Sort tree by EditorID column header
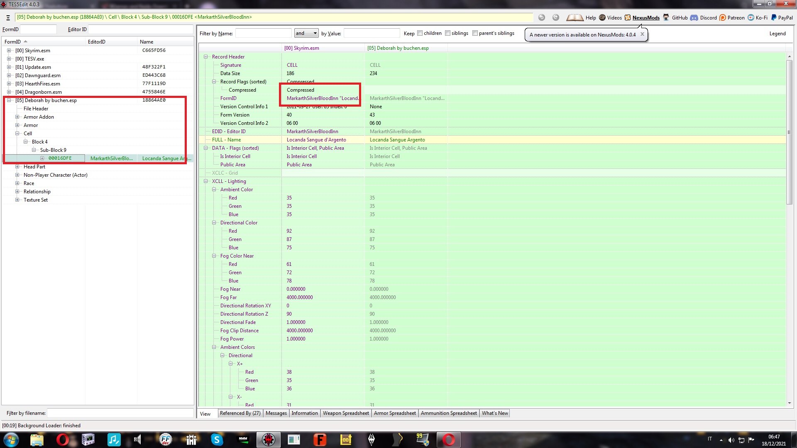 tap(111, 41)
